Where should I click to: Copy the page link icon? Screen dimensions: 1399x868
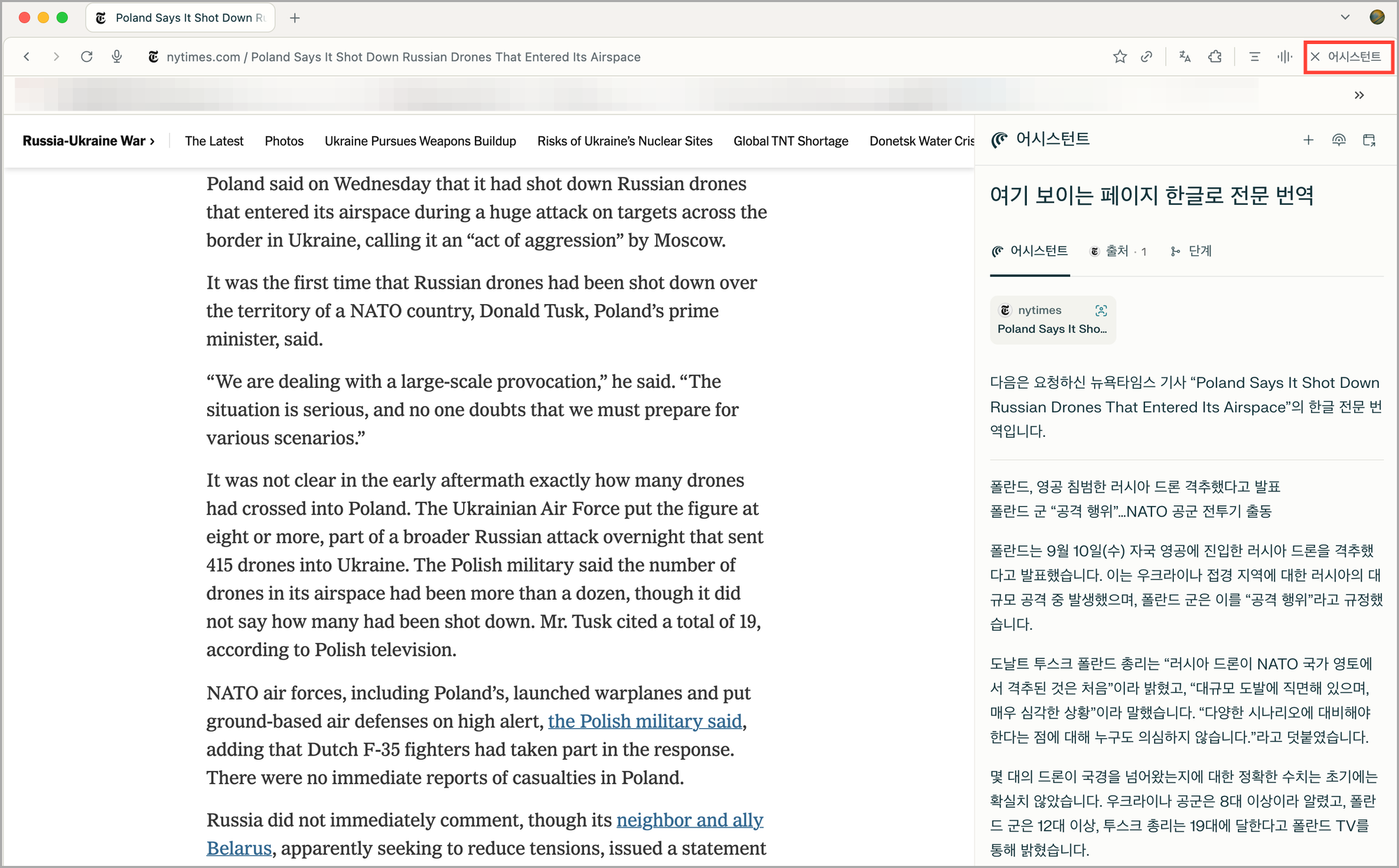pyautogui.click(x=1146, y=57)
